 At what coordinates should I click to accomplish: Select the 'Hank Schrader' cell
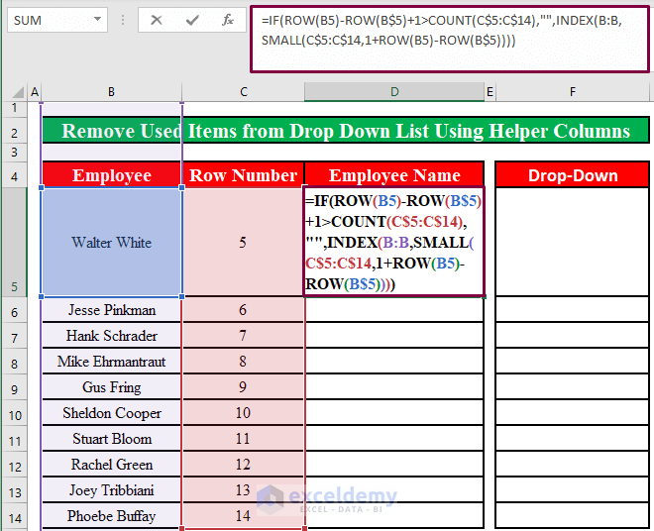[x=111, y=336]
